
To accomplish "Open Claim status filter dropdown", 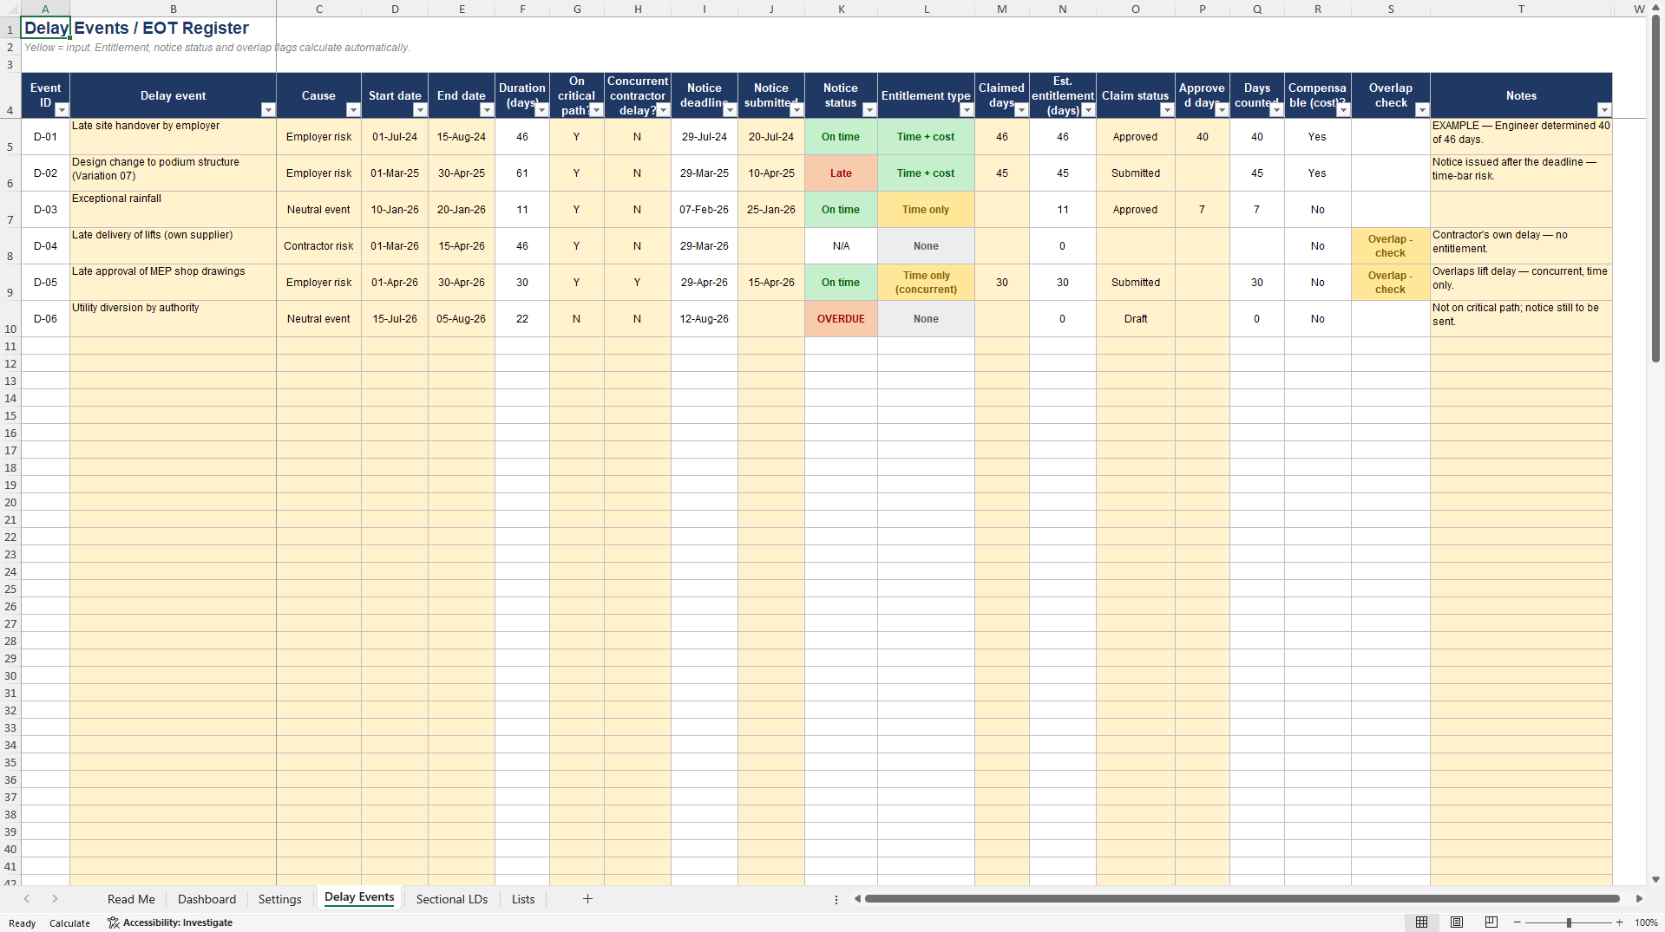I will pos(1167,110).
